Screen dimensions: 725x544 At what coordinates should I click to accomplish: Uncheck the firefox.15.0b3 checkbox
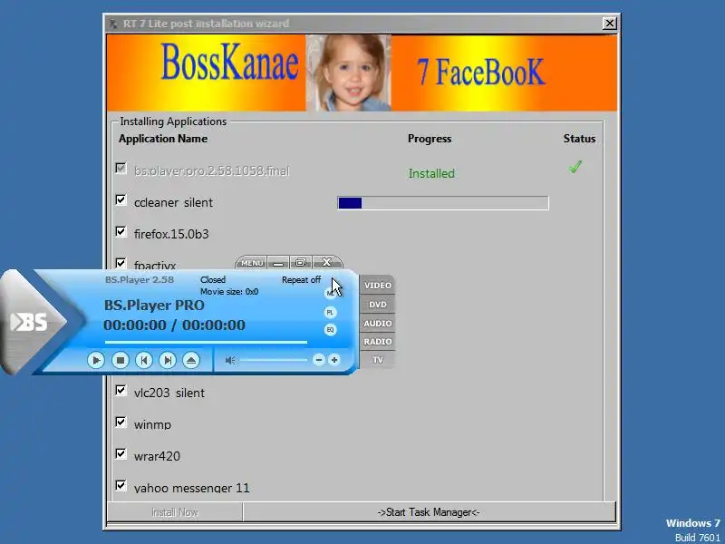[x=121, y=231]
